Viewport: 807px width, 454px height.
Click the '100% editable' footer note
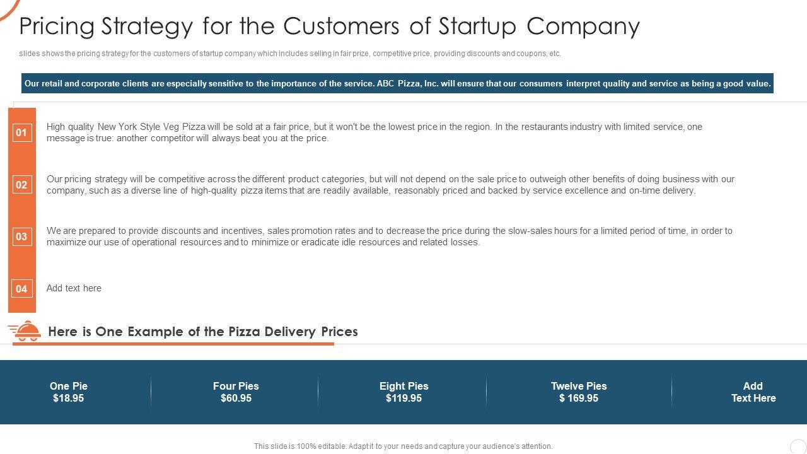(x=403, y=446)
